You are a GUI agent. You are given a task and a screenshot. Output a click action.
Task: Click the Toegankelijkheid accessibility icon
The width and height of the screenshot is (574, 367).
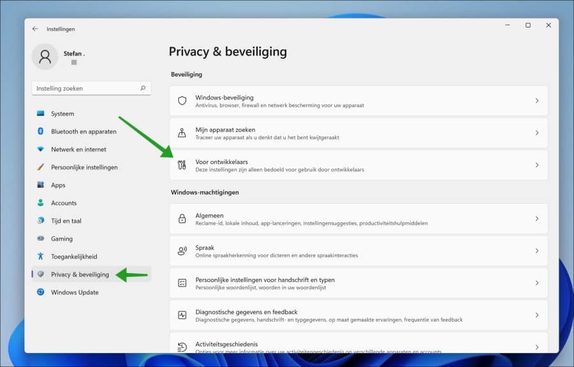click(x=41, y=256)
